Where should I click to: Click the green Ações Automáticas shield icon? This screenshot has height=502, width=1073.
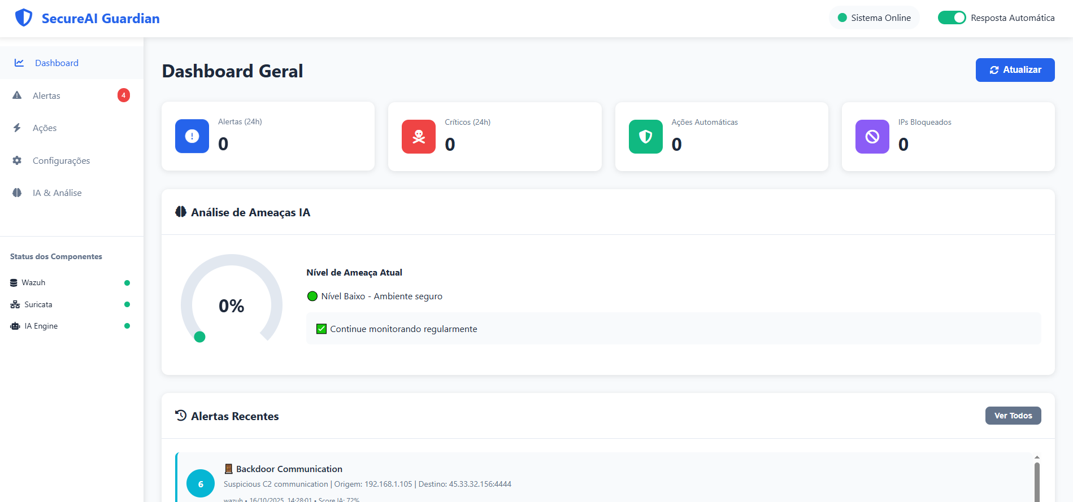point(646,137)
